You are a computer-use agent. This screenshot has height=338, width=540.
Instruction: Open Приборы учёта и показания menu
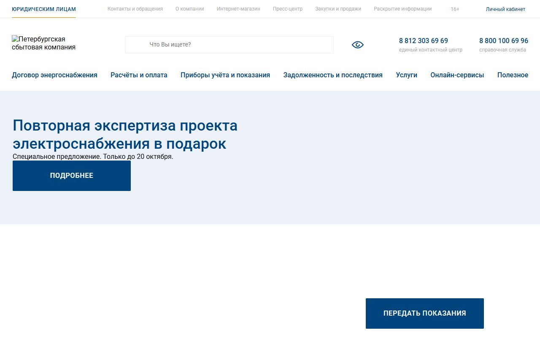point(225,75)
